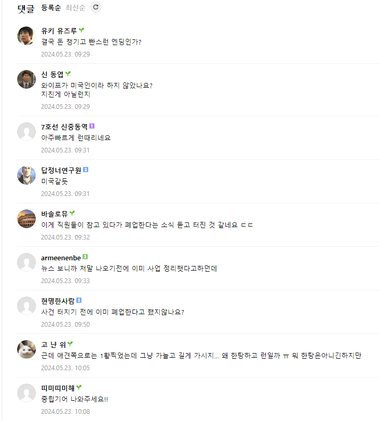The width and height of the screenshot is (380, 421).
Task: Click the level badge next to 7호선 신중동역
Action: (x=92, y=126)
